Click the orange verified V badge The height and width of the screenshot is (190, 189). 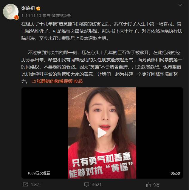coord(16,18)
